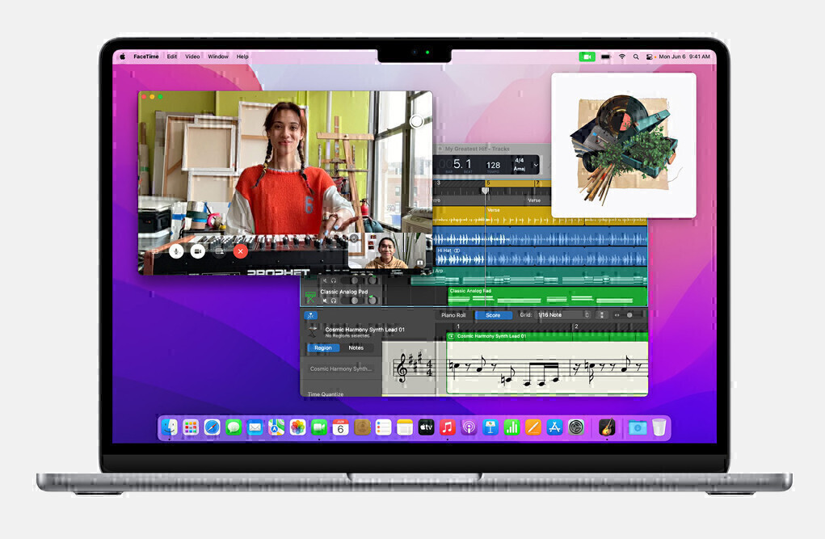Select the Region tab in inspector
825x539 pixels.
click(323, 347)
